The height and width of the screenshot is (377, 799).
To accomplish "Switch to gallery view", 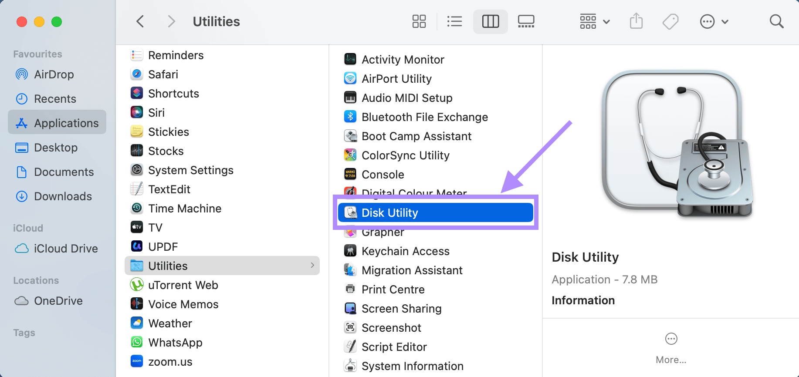I will point(526,21).
